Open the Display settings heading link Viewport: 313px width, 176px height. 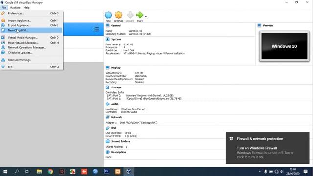(116, 68)
